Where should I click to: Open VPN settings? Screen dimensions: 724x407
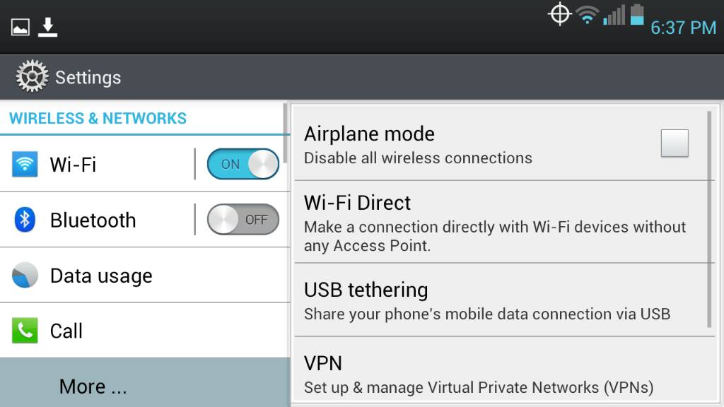501,372
